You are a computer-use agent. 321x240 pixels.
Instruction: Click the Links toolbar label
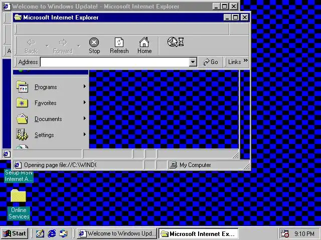[234, 62]
